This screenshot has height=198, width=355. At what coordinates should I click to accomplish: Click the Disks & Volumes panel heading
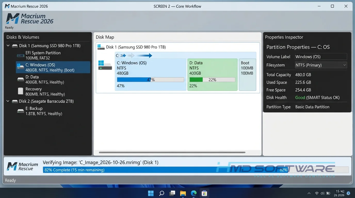click(x=23, y=37)
